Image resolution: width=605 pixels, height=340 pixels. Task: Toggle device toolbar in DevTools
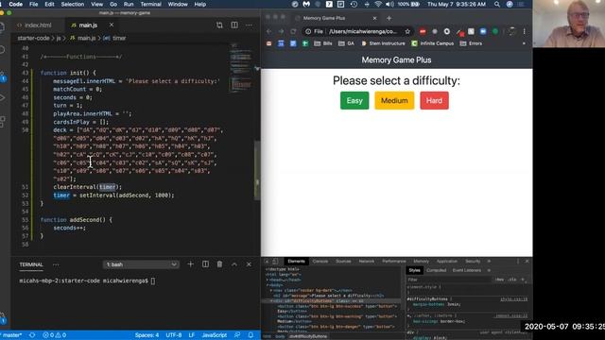click(x=275, y=262)
